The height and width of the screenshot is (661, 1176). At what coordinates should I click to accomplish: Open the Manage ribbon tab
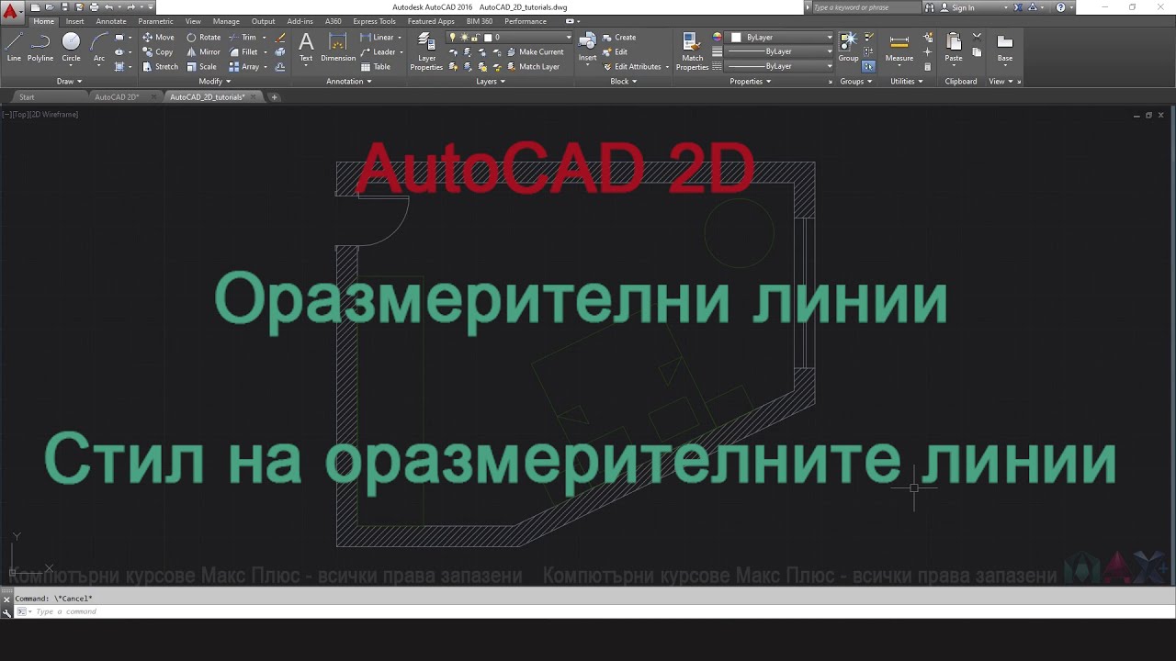coord(226,21)
